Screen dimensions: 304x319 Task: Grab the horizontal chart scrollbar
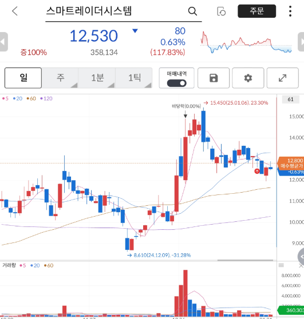(x=245, y=260)
